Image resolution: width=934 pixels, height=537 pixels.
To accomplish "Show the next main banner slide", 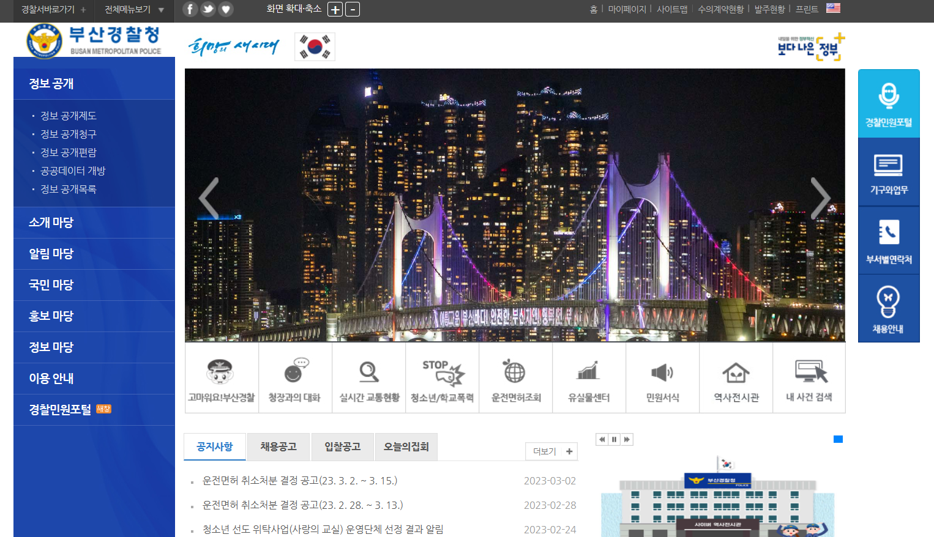I will pyautogui.click(x=820, y=198).
